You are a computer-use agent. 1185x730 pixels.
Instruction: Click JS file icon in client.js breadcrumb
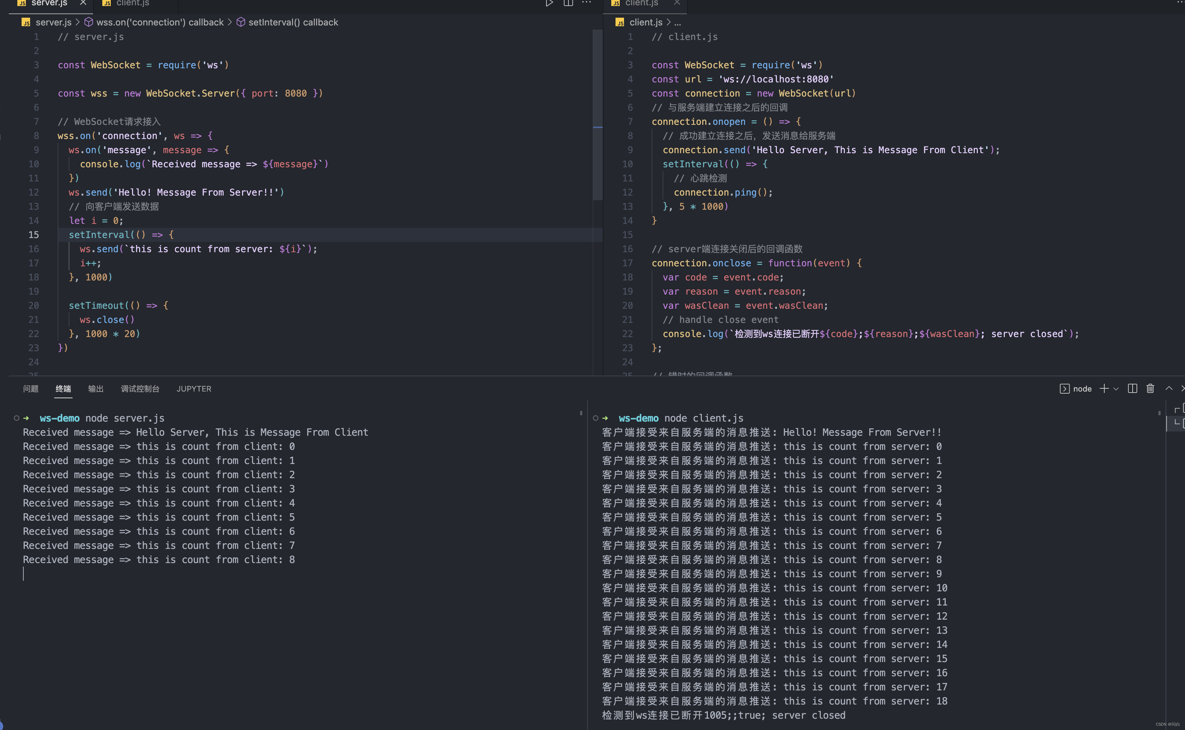coord(620,22)
